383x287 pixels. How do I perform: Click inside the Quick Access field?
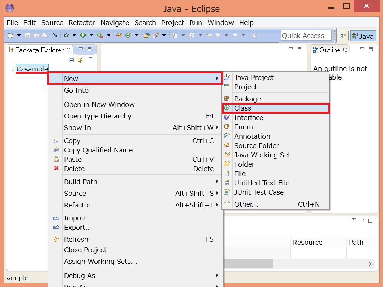point(306,36)
